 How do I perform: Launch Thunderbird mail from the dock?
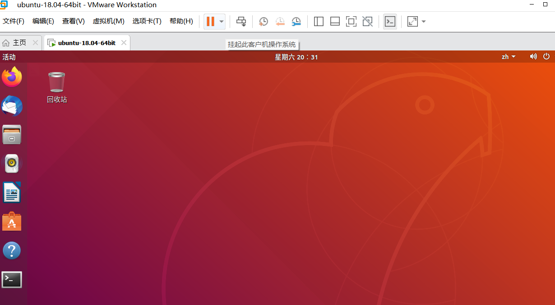(12, 106)
